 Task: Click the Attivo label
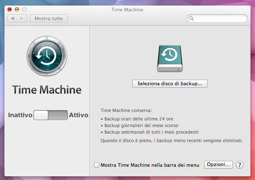[78, 115]
